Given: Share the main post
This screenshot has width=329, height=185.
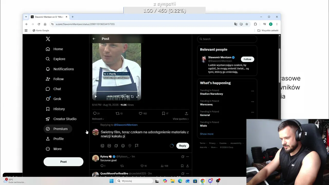Looking at the screenshot, I should point(186,113).
